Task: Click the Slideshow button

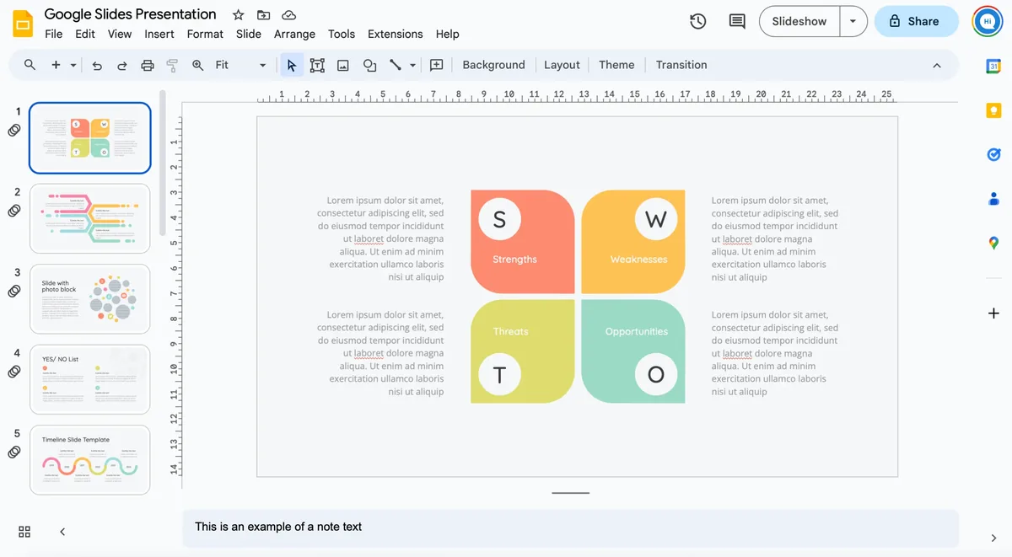Action: pyautogui.click(x=799, y=22)
